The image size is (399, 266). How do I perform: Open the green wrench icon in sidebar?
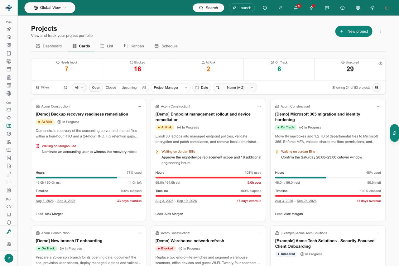[9, 232]
